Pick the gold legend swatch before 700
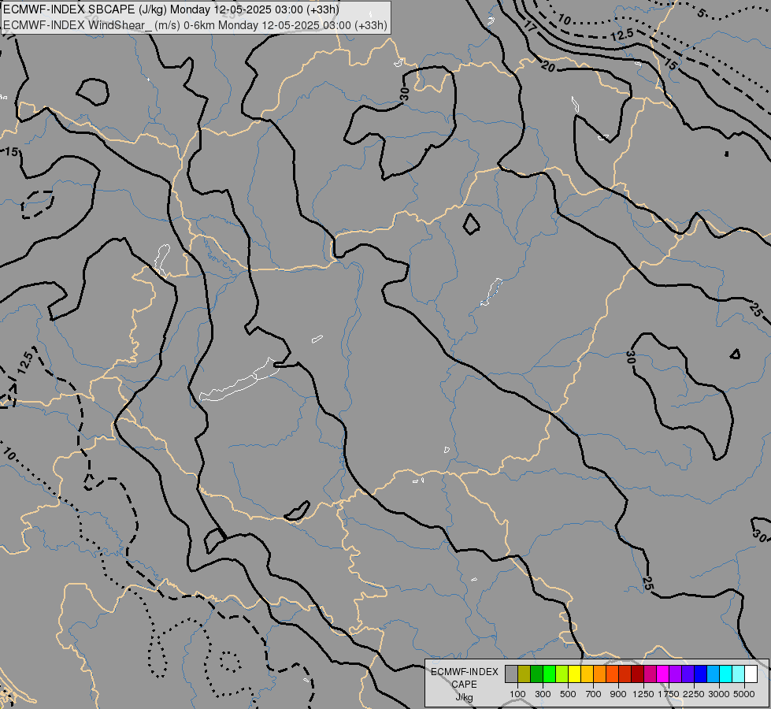The width and height of the screenshot is (771, 709). tap(587, 674)
